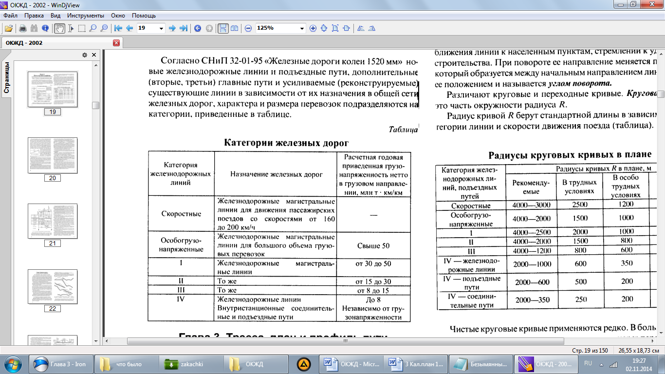Activate the Hand drag tool

click(x=59, y=28)
